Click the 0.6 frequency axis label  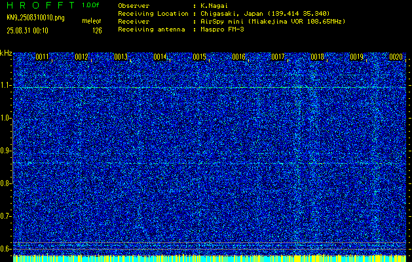(5, 249)
